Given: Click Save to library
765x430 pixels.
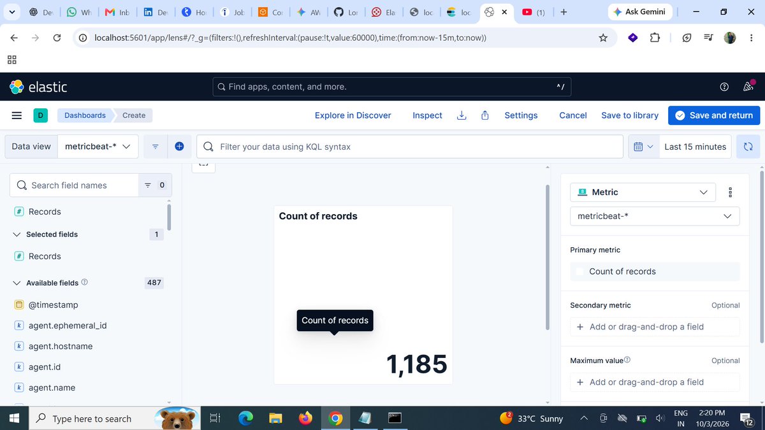Looking at the screenshot, I should [x=630, y=115].
